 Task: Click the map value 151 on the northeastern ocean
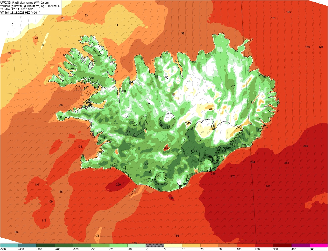[x=273, y=18]
